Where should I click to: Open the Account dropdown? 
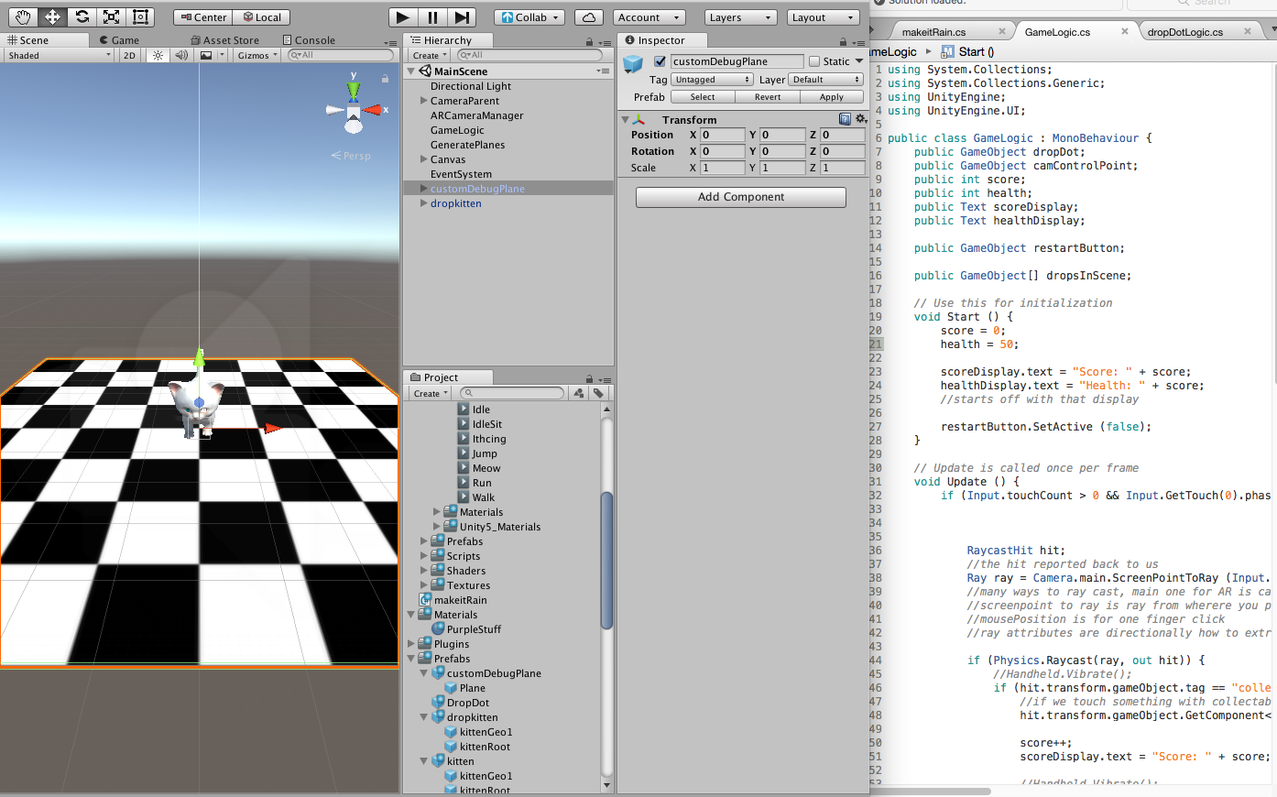pos(649,17)
